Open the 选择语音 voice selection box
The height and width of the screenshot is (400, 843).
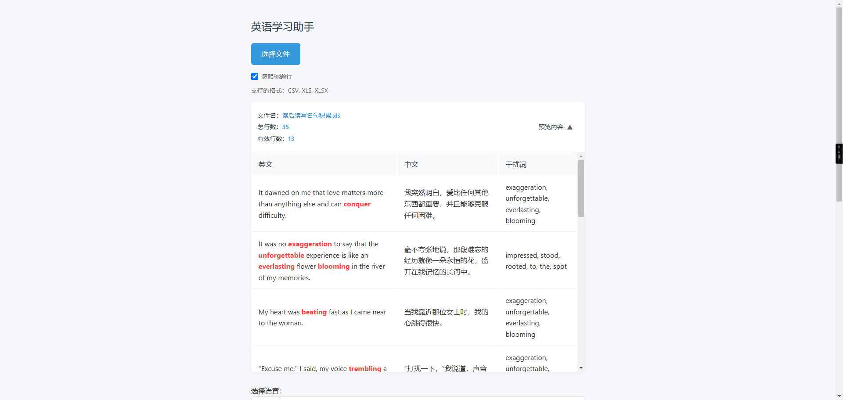click(x=418, y=398)
